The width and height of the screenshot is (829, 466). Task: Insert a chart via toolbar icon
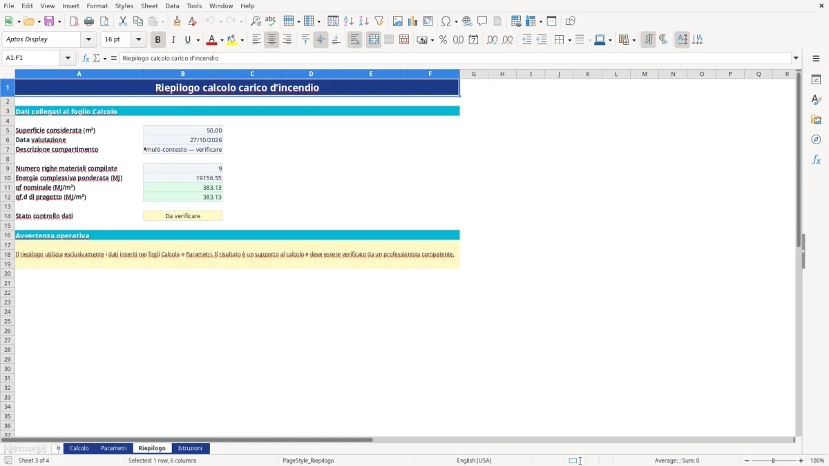pos(413,21)
